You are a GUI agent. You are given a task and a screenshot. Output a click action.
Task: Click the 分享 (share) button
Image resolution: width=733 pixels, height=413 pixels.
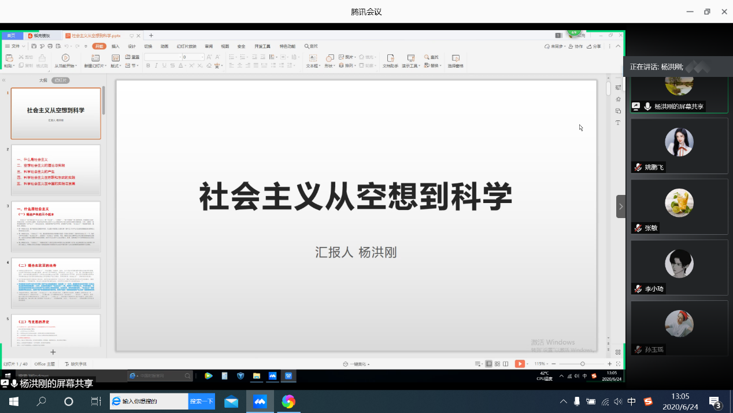point(594,46)
